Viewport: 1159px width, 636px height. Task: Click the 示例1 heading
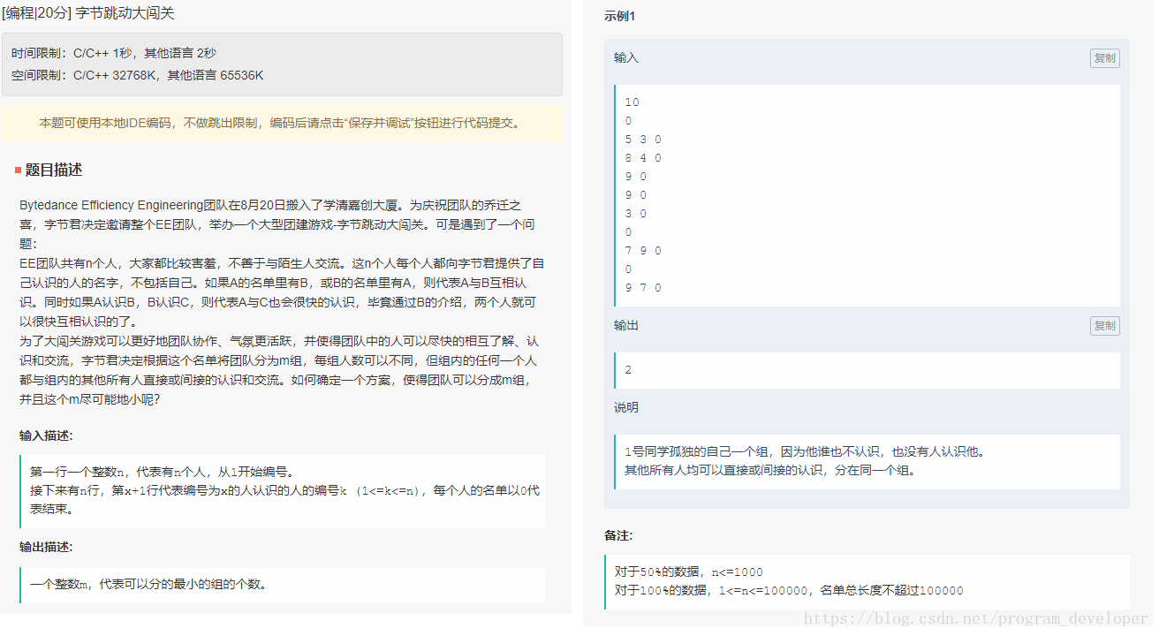click(x=619, y=17)
